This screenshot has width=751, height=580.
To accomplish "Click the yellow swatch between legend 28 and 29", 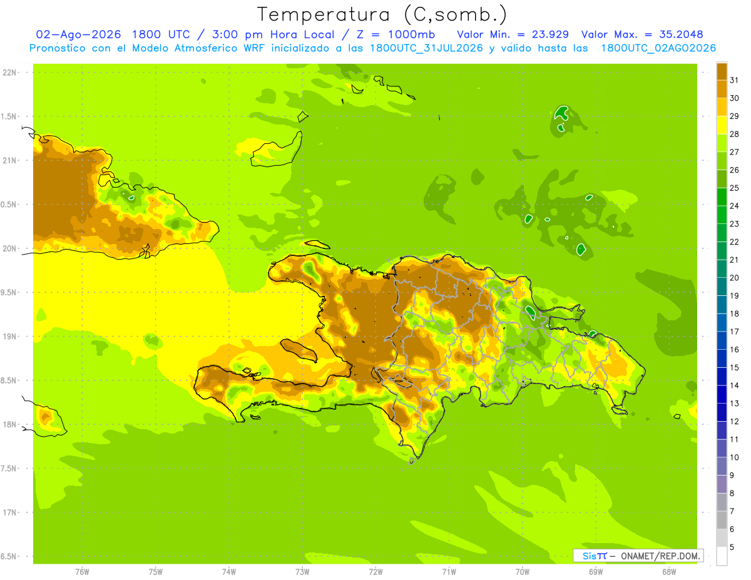I will coord(722,125).
